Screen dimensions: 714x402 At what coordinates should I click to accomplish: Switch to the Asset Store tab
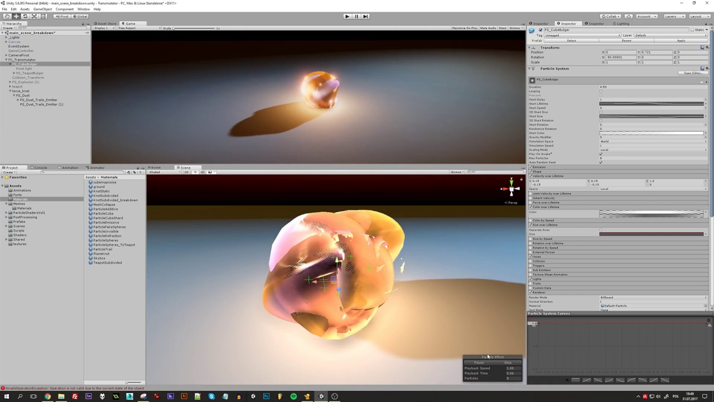pos(105,23)
